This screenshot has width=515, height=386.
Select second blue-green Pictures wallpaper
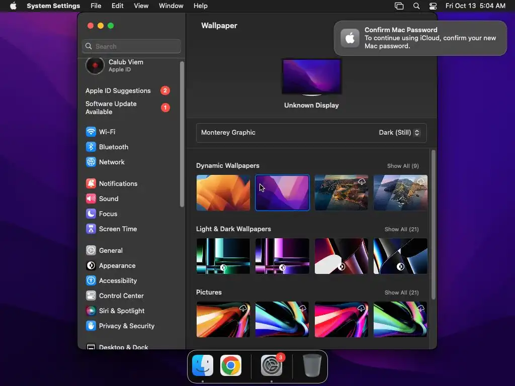coord(282,319)
